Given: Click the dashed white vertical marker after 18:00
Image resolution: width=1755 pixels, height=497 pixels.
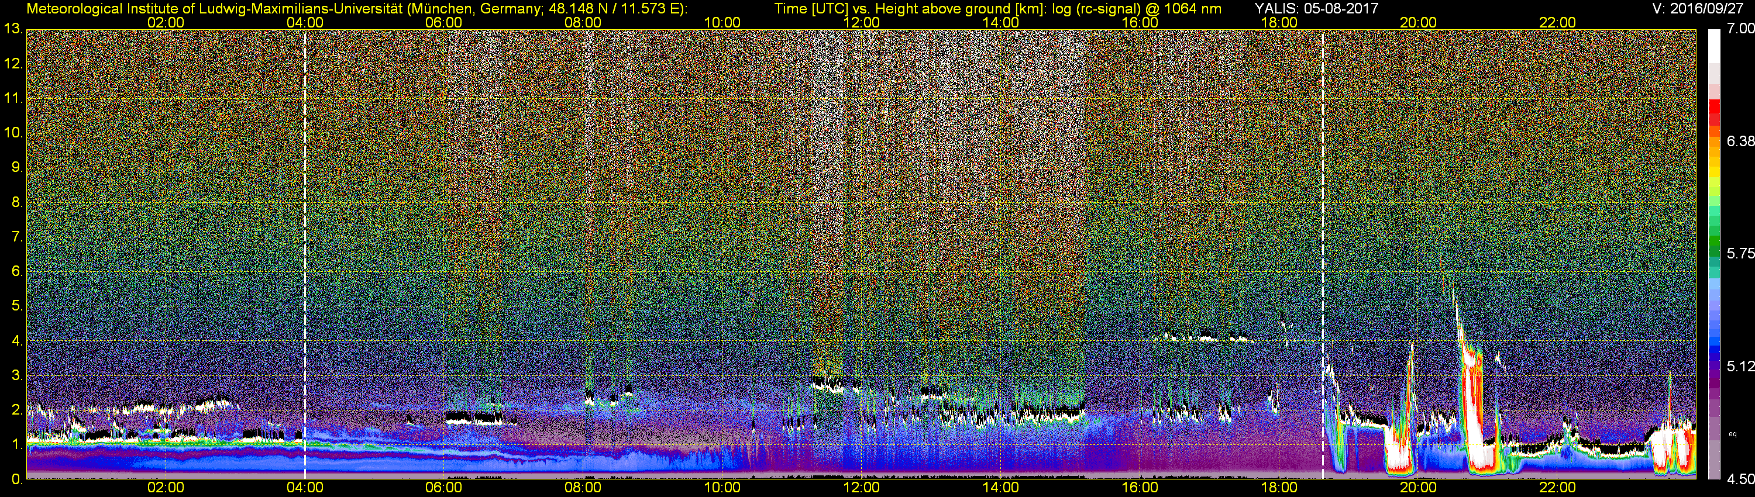Looking at the screenshot, I should coord(1322,254).
